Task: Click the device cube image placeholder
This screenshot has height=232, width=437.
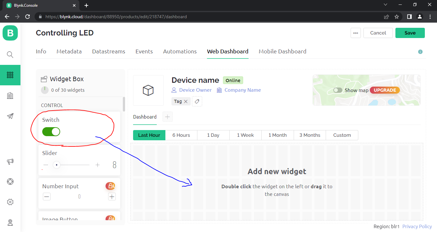Action: [148, 90]
